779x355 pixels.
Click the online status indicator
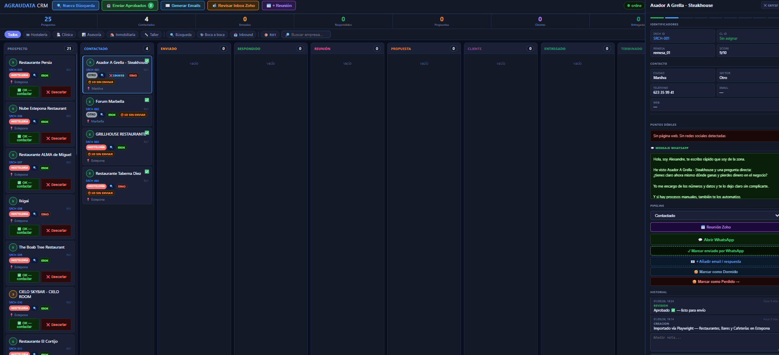coord(634,6)
